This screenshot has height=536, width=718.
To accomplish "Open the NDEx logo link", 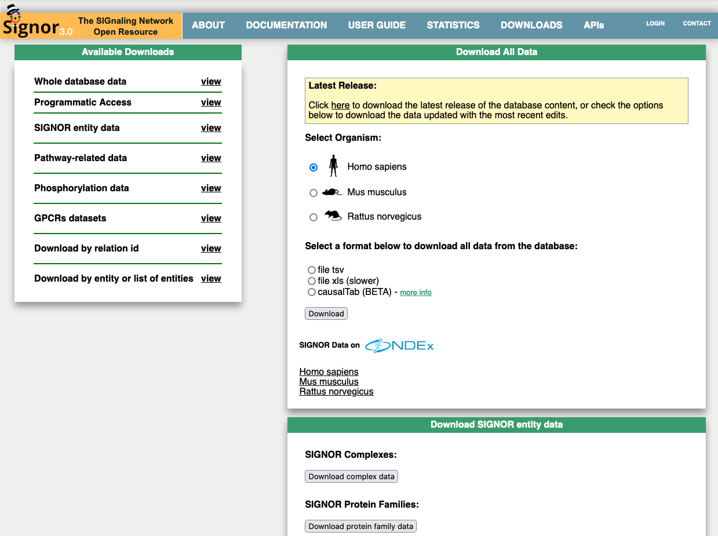I will tap(399, 345).
